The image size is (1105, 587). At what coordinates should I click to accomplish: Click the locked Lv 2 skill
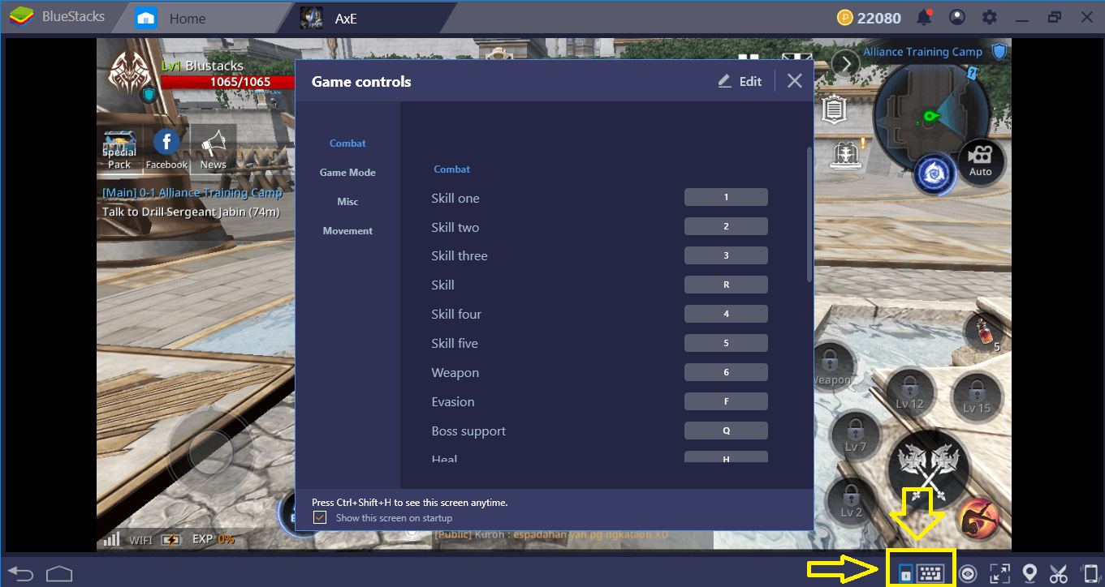pos(851,501)
